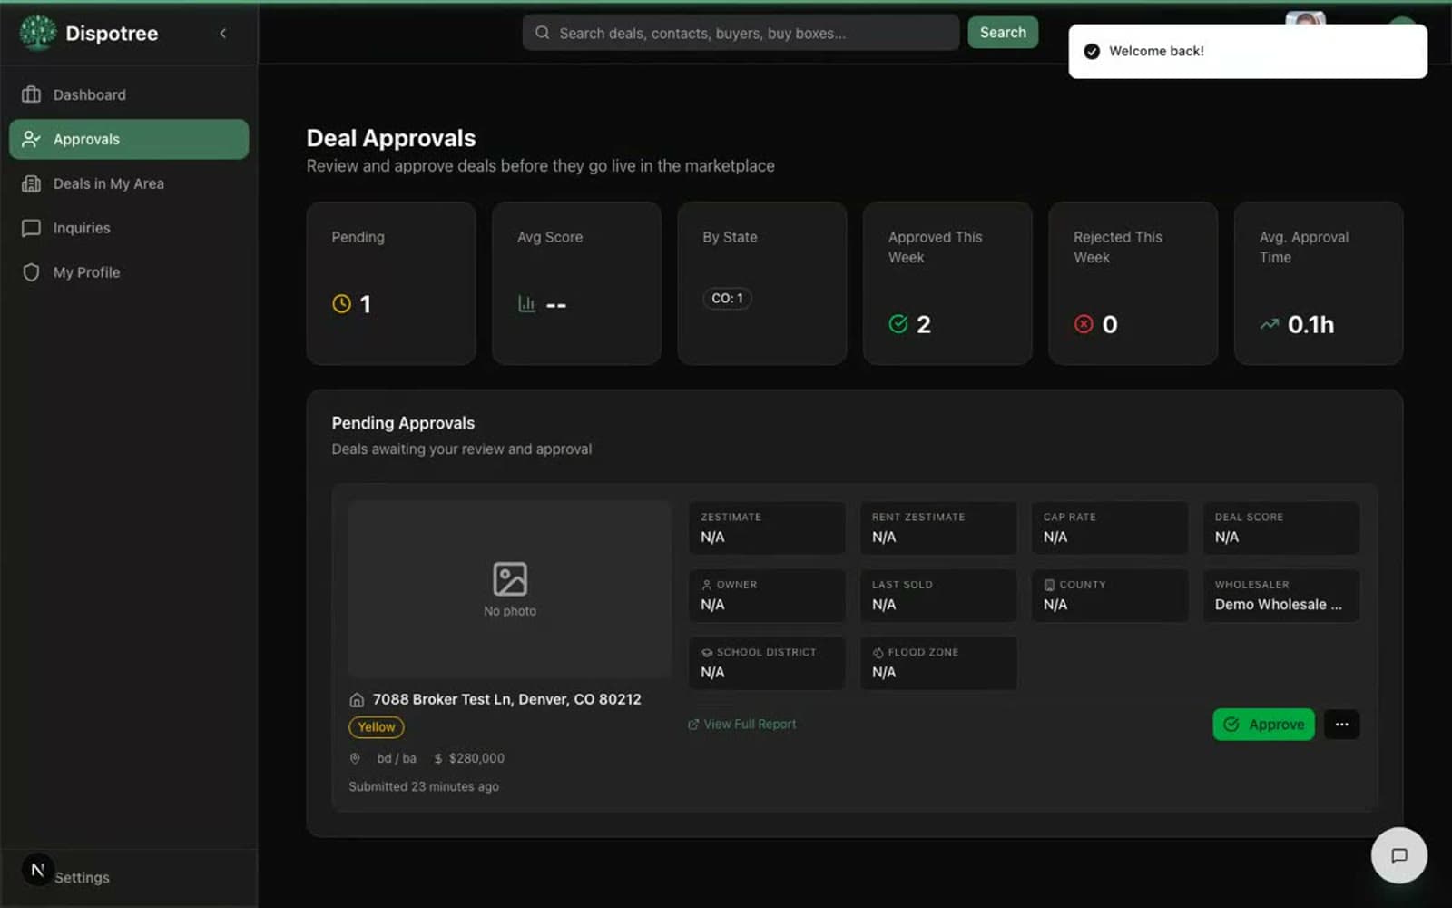1452x908 pixels.
Task: Dismiss the Welcome back notification toast
Action: coord(1248,52)
